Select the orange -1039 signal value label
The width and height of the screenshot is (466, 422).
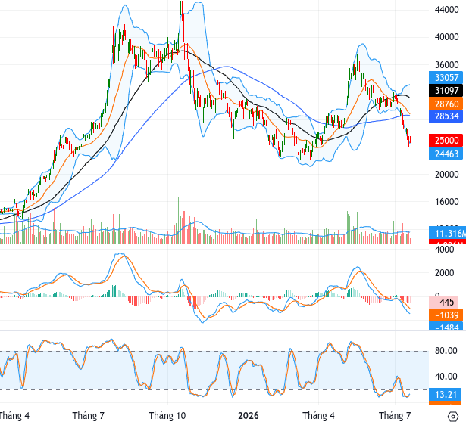pyautogui.click(x=446, y=315)
